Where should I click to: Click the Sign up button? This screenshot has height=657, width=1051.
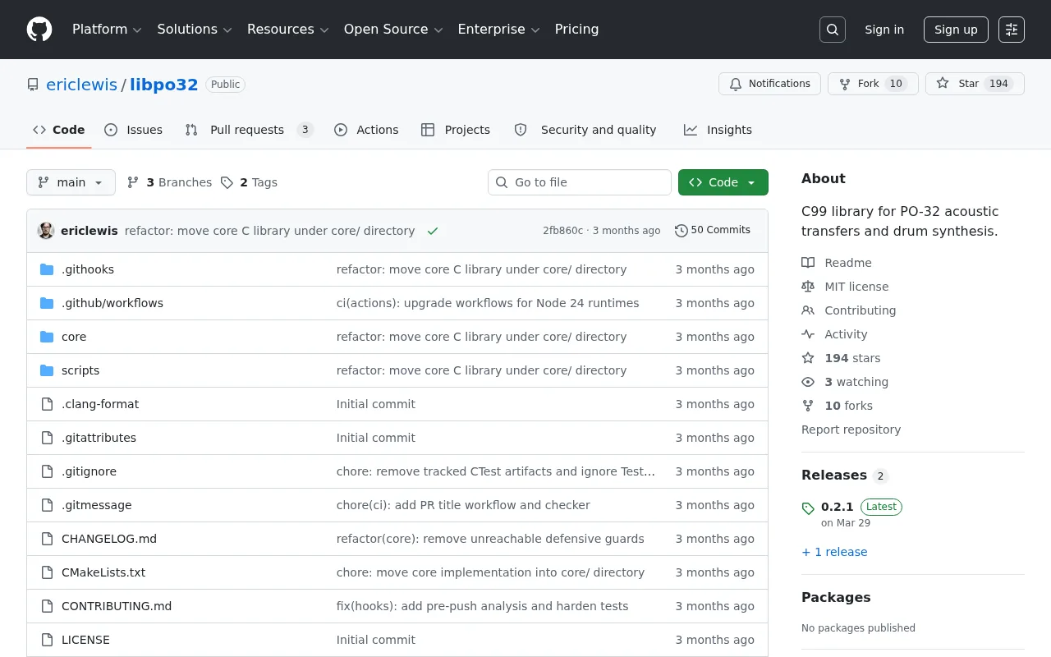point(956,30)
